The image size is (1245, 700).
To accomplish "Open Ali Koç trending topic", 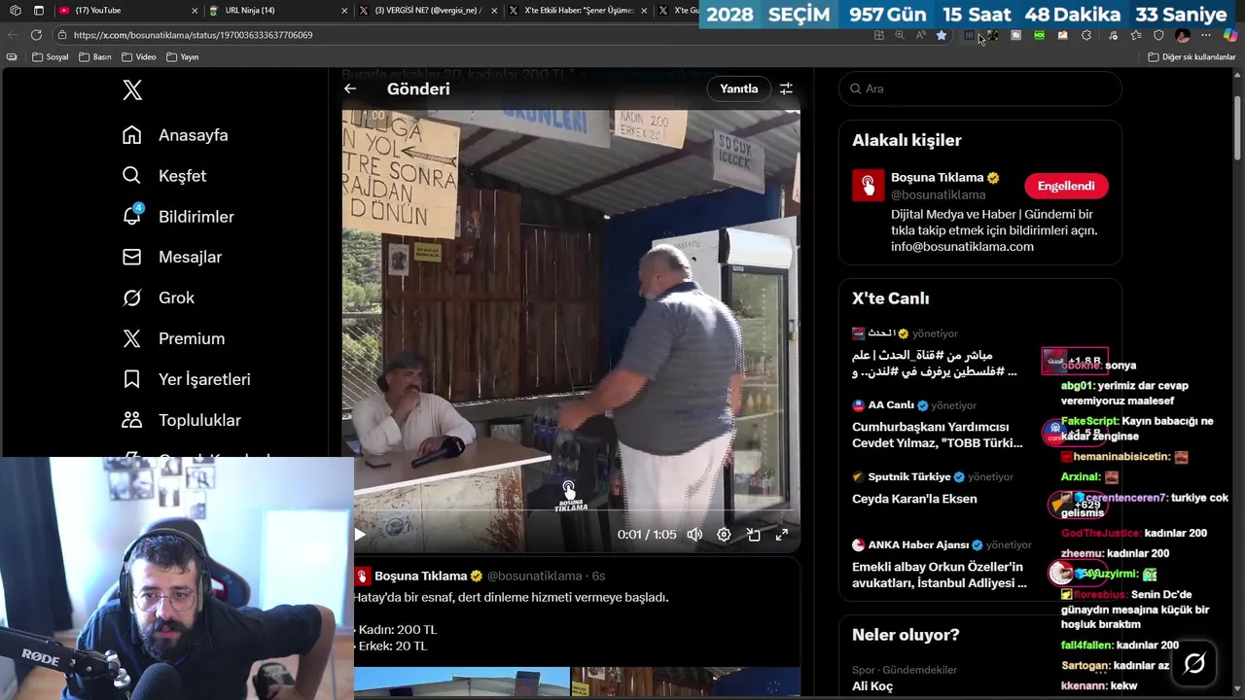I will coord(872,686).
